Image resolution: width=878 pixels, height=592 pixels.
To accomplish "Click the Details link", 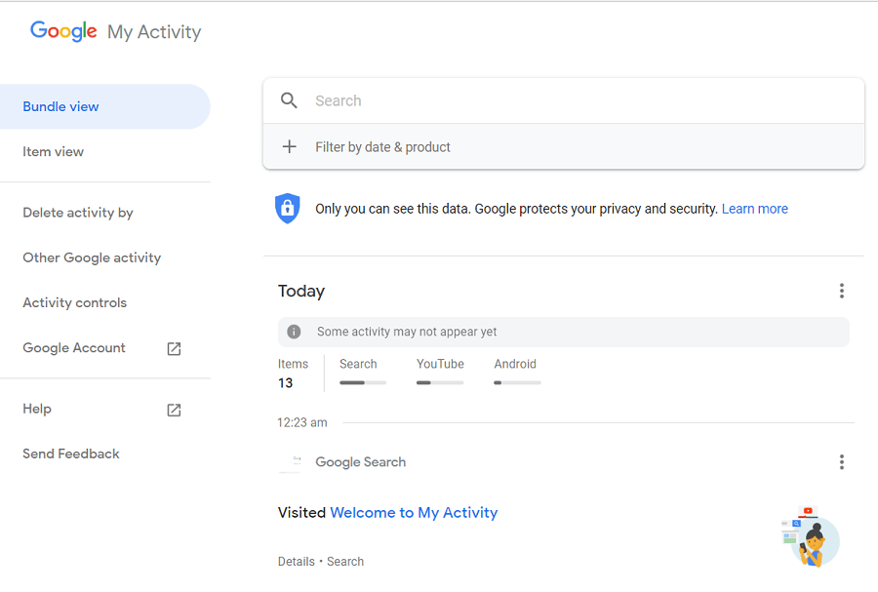I will coord(297,561).
